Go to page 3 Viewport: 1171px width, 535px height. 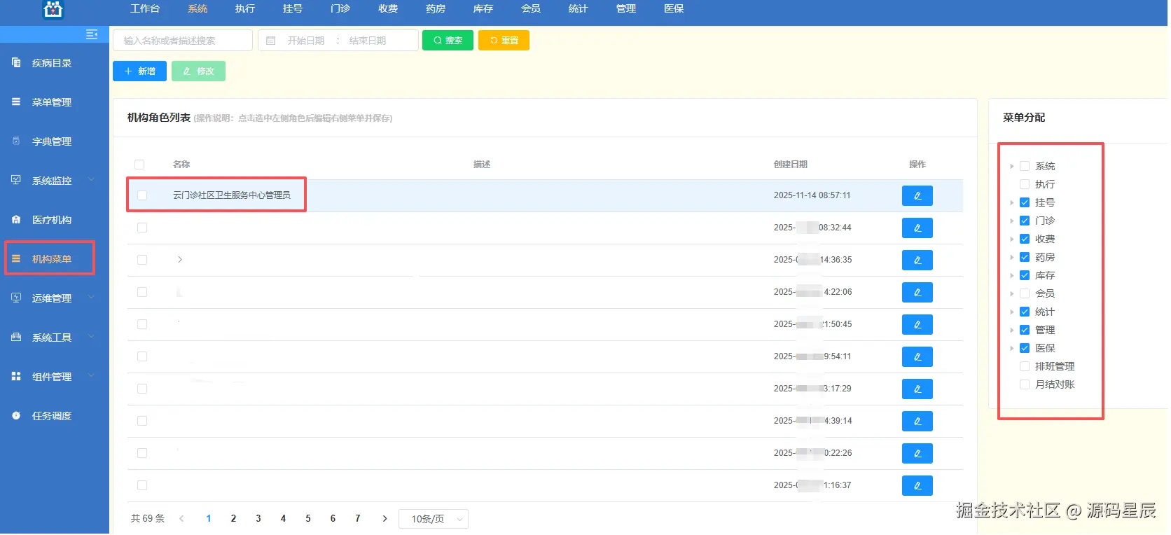[x=258, y=519]
